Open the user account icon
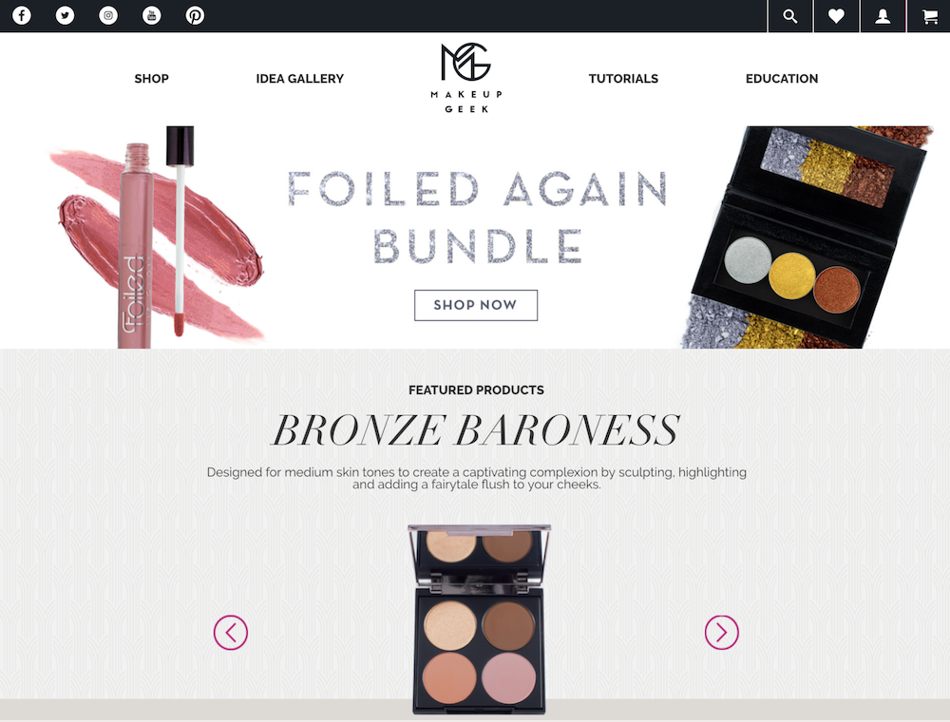This screenshot has height=722, width=950. tap(883, 16)
